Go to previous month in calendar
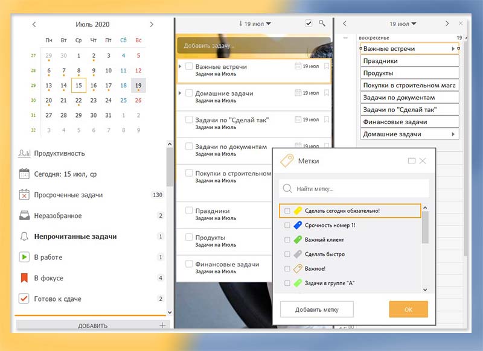This screenshot has width=483, height=351. [x=34, y=24]
